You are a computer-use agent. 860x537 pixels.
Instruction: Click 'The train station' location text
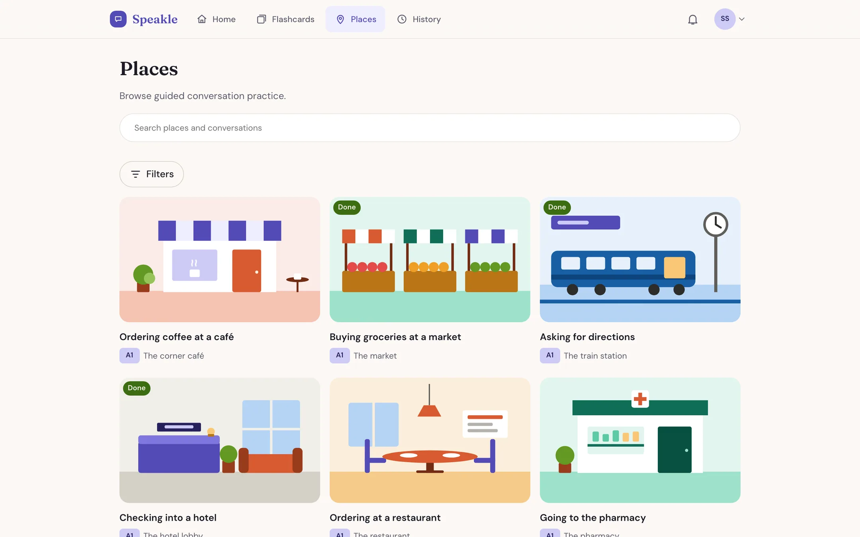[x=595, y=356]
